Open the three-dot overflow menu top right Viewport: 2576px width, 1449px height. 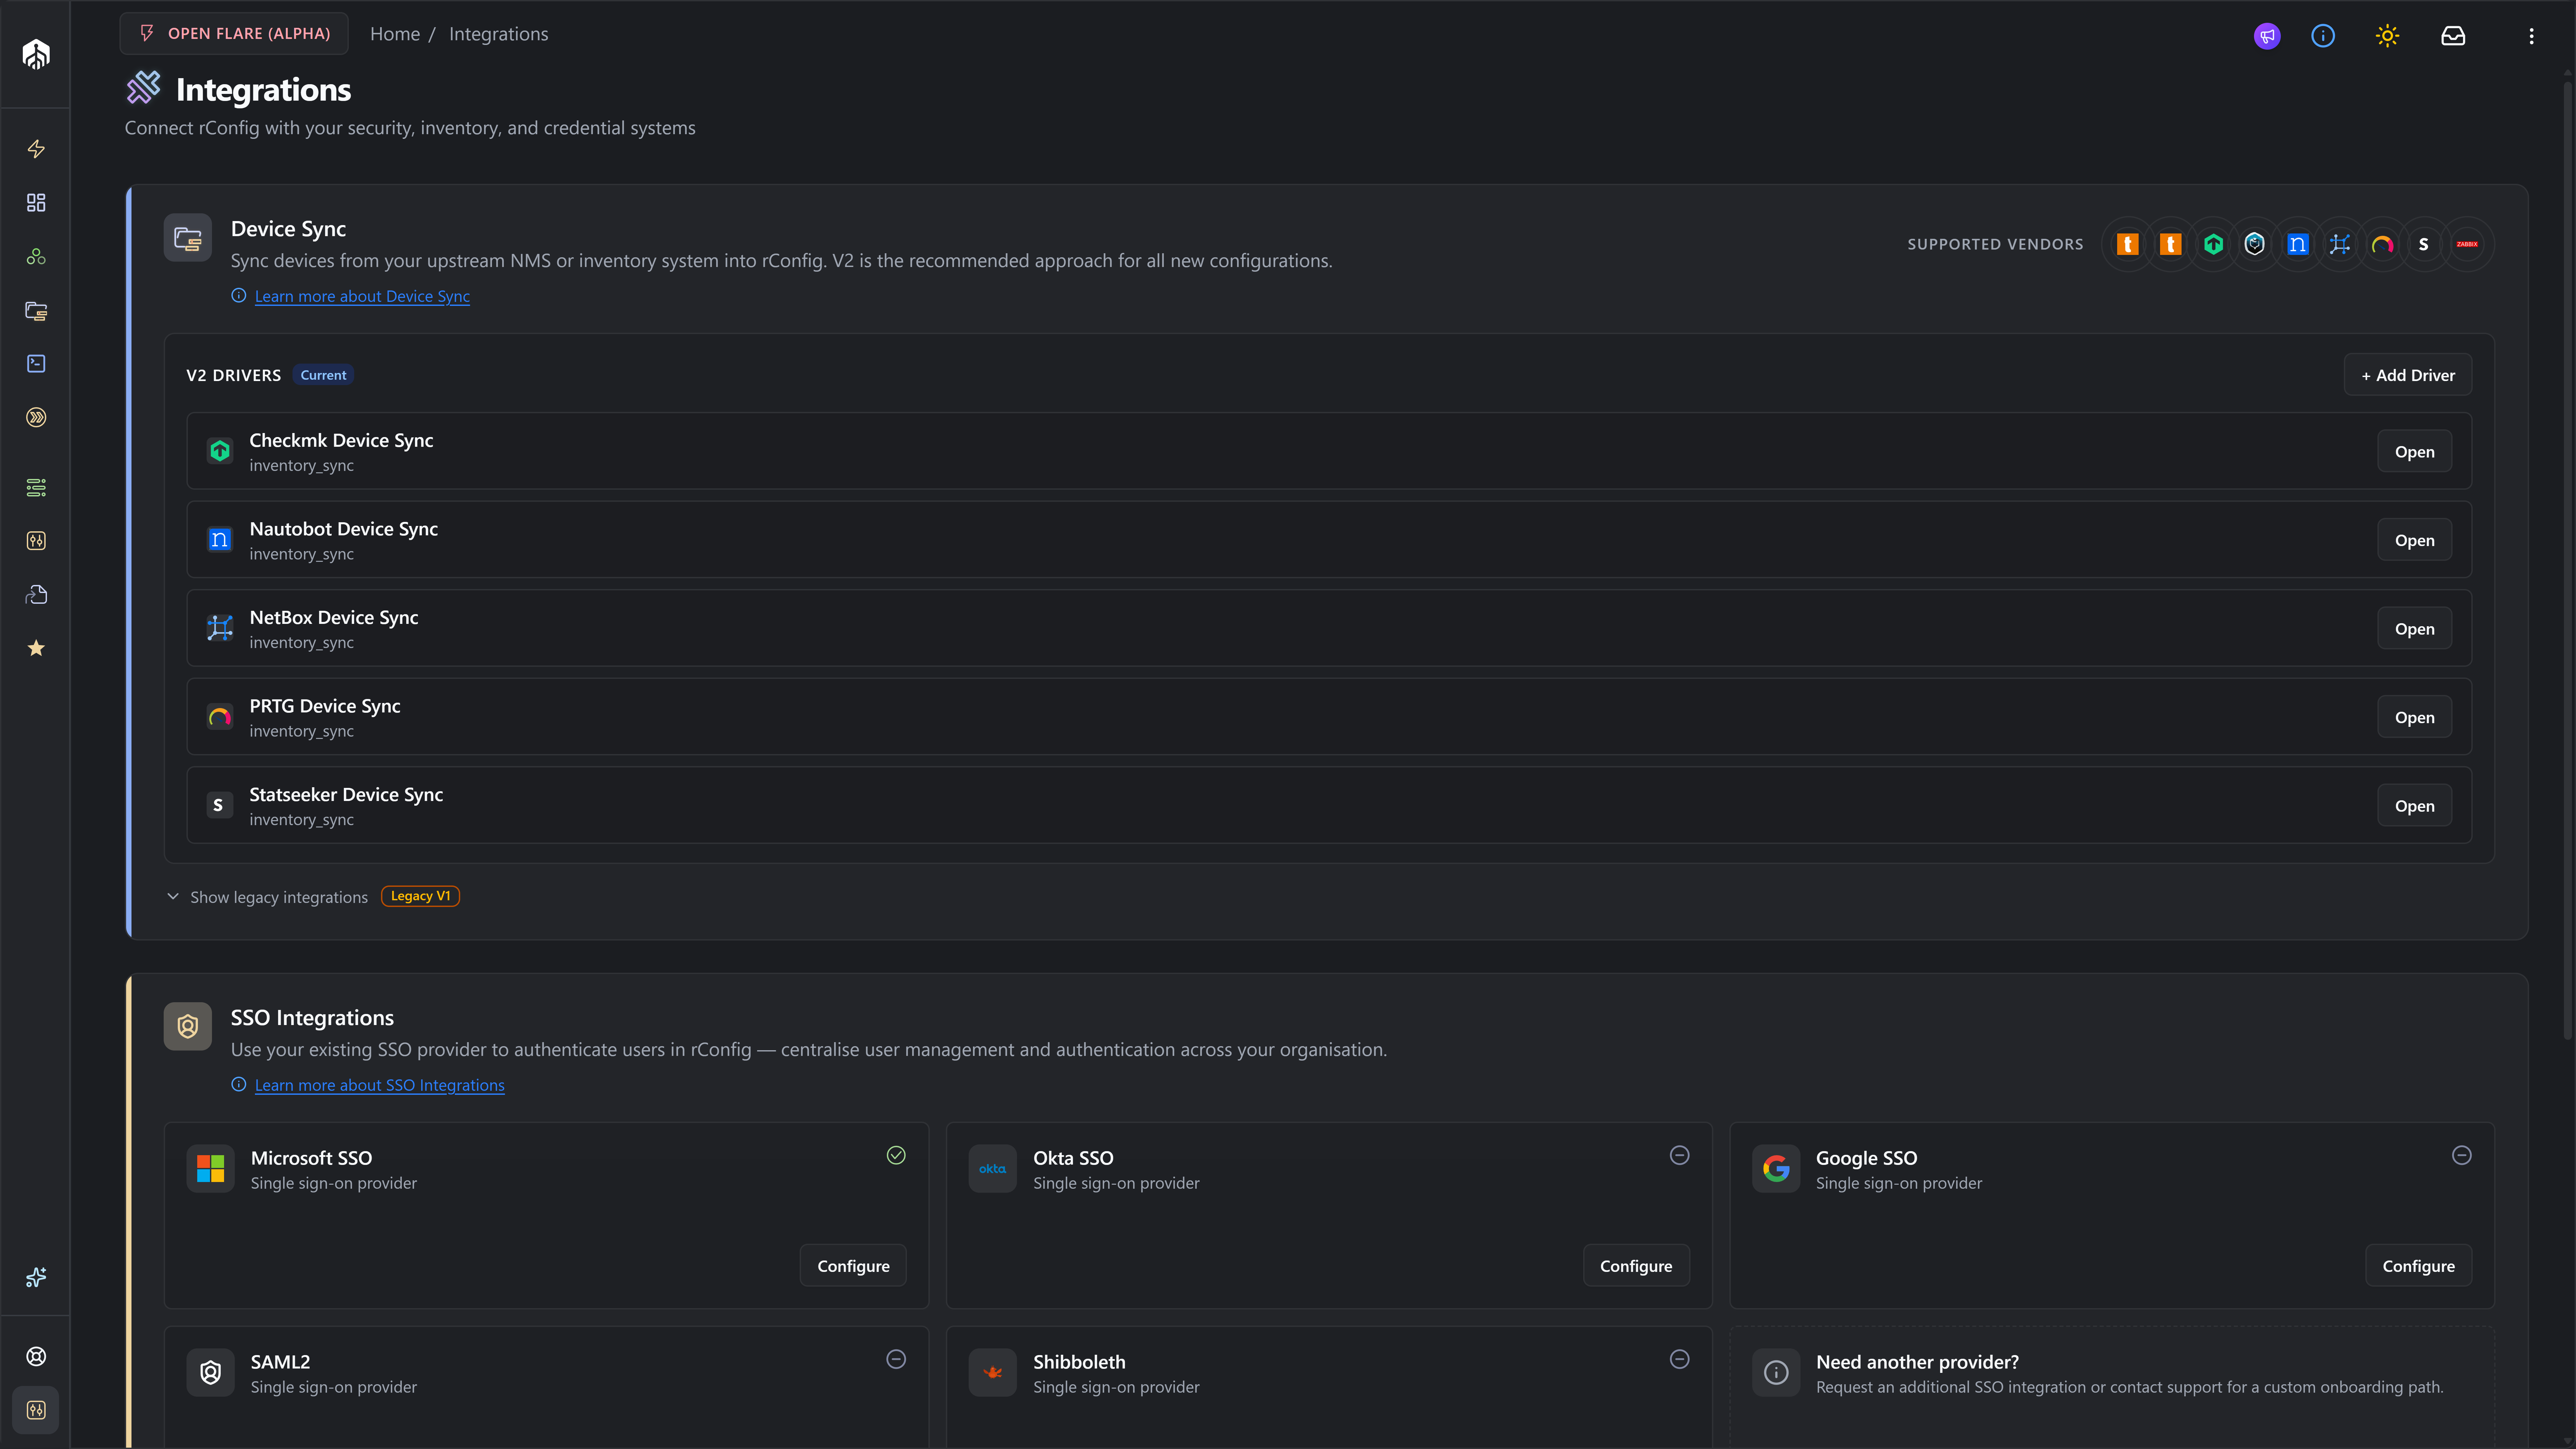(2532, 36)
